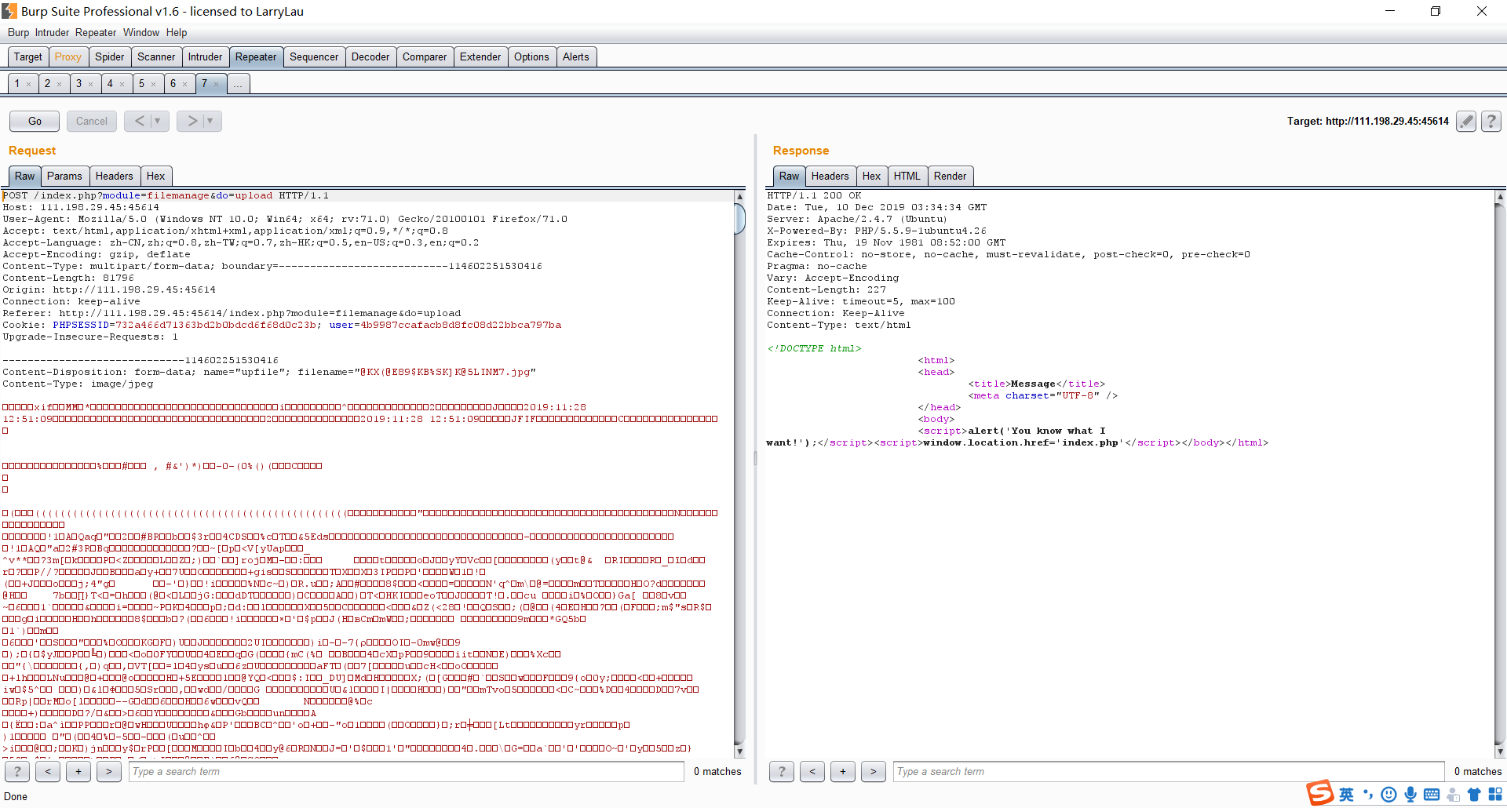
Task: Go to next match in request search
Action: 108,771
